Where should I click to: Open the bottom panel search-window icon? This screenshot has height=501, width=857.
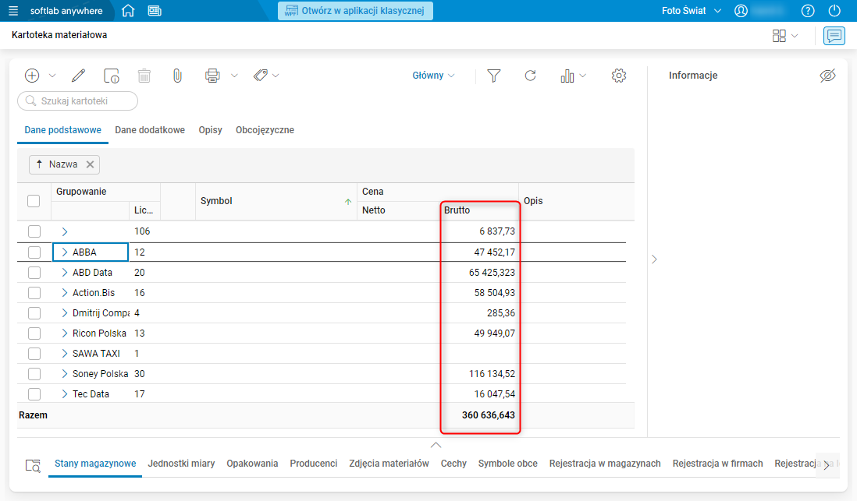point(33,465)
